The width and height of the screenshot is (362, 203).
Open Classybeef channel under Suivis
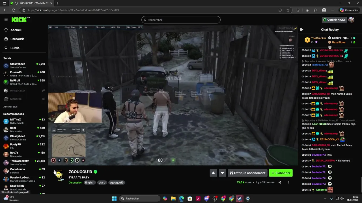click(24, 66)
